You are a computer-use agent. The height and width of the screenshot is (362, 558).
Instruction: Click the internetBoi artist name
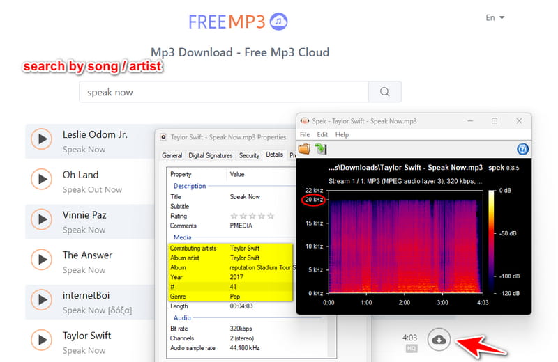point(86,295)
